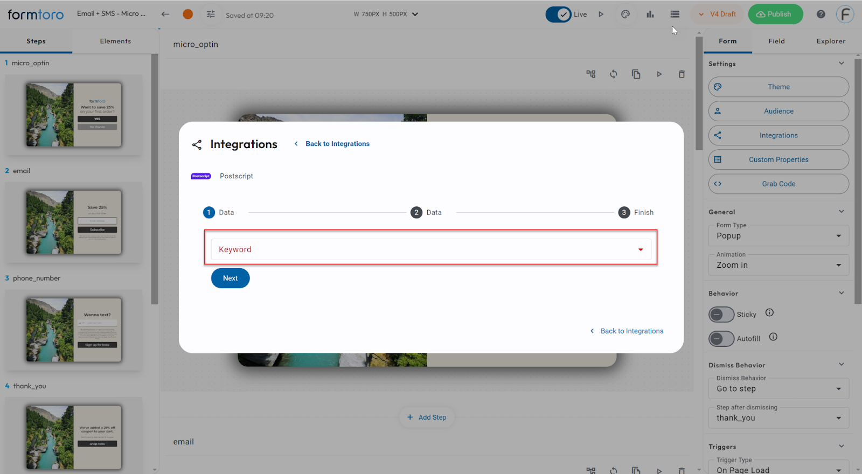Click the Email + SMS - Micro form name
862x474 pixels.
(x=111, y=13)
